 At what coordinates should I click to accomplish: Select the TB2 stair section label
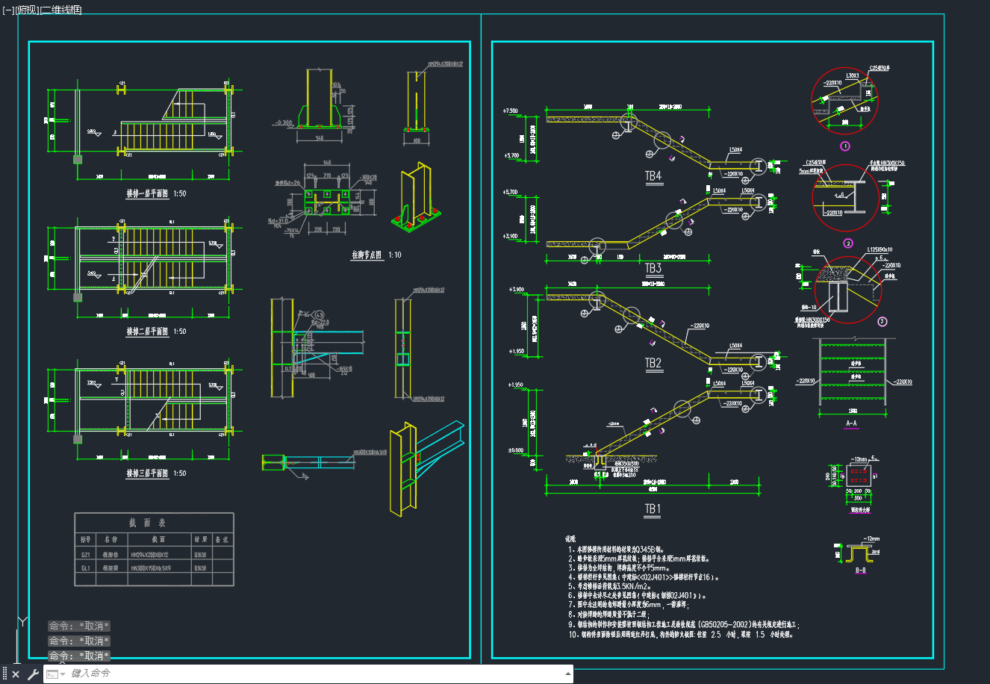[x=653, y=364]
